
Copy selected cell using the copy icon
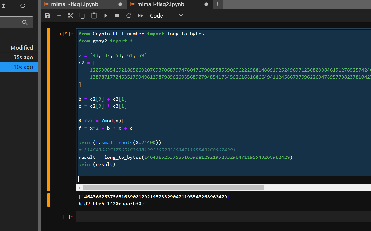(82, 16)
